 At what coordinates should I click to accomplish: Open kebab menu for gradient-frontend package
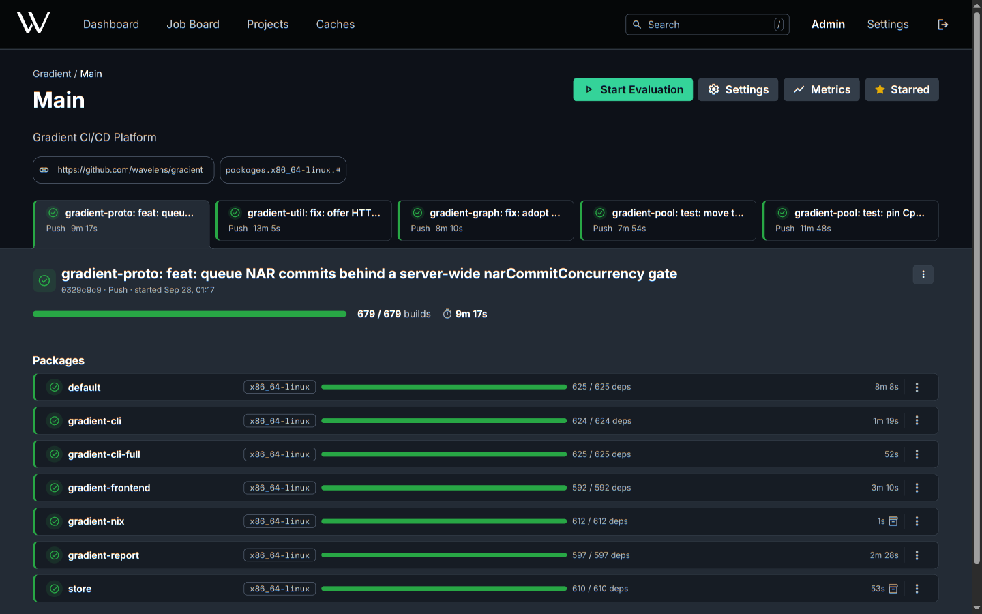point(917,488)
